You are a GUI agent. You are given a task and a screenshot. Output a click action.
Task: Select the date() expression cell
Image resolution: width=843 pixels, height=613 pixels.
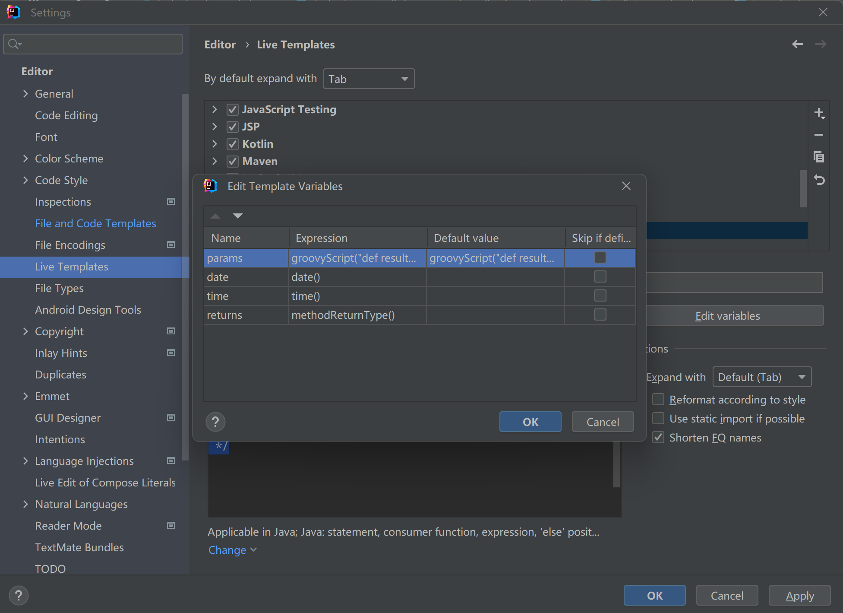357,277
